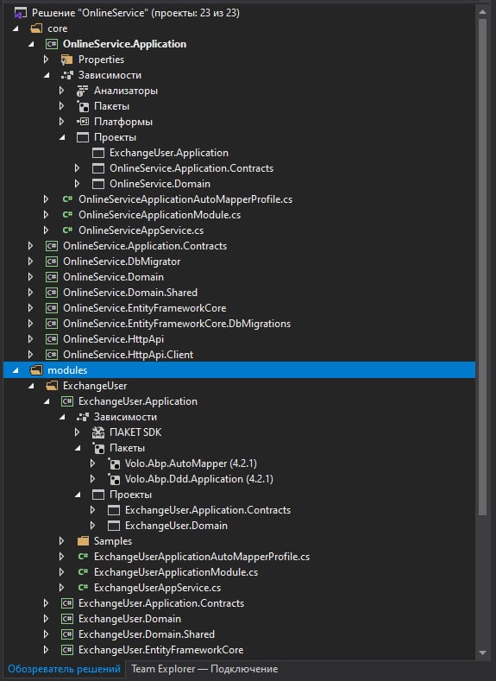Expand the ExchangeUser.Domain project node
This screenshot has height=681, width=496.
[x=46, y=619]
